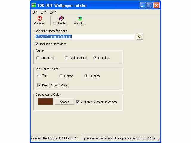Click the folder path input field
This screenshot has height=143, width=191.
pyautogui.click(x=84, y=37)
